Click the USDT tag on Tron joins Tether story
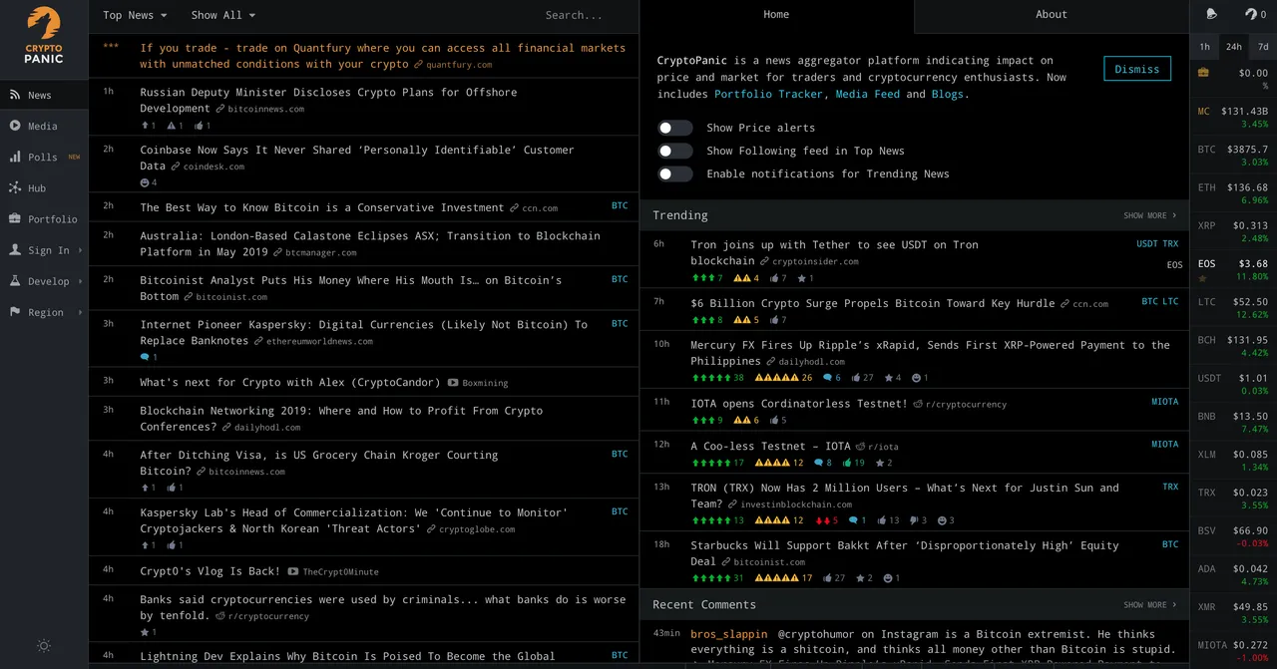1277x669 pixels. pyautogui.click(x=1147, y=244)
